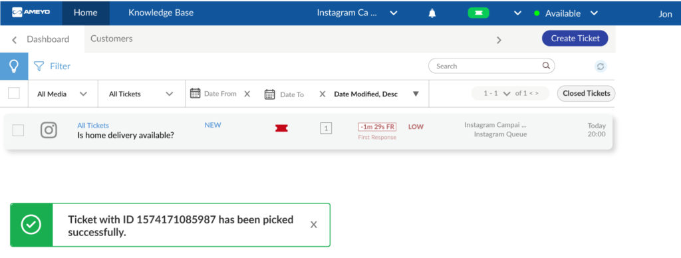681x258 pixels.
Task: Expand the All Media dropdown
Action: (x=63, y=94)
